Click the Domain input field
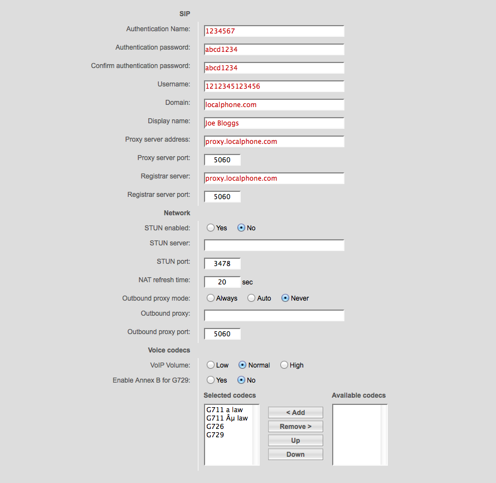 274,104
